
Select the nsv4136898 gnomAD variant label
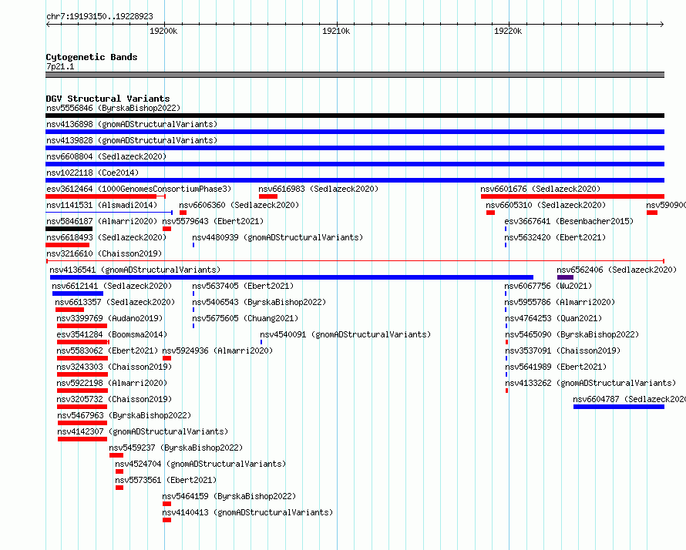click(132, 124)
